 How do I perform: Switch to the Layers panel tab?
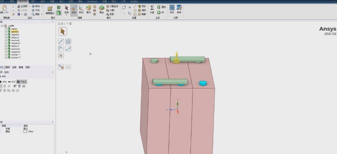tap(8, 67)
